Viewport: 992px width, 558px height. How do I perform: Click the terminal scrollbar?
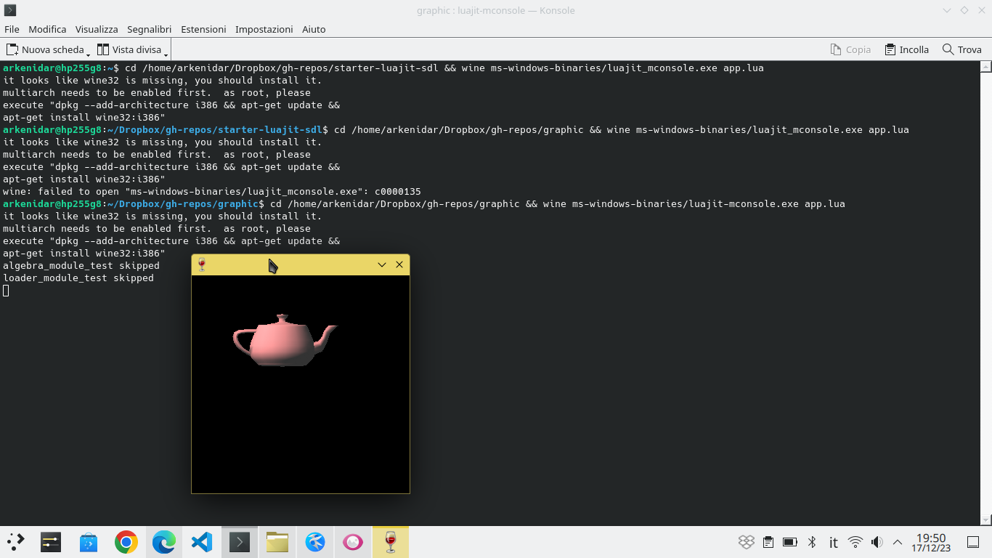(x=985, y=293)
